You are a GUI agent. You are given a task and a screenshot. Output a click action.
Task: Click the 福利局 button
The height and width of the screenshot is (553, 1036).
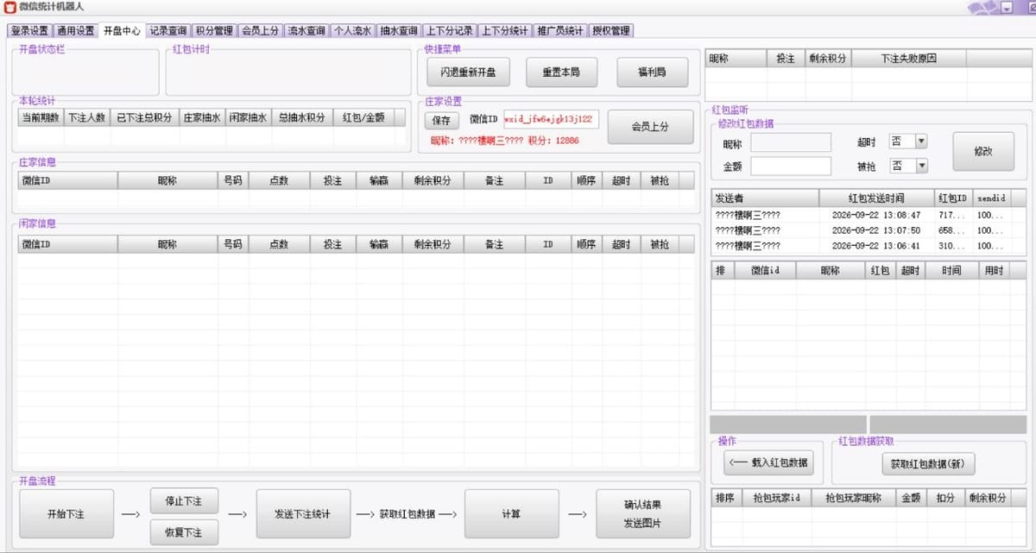[654, 72]
